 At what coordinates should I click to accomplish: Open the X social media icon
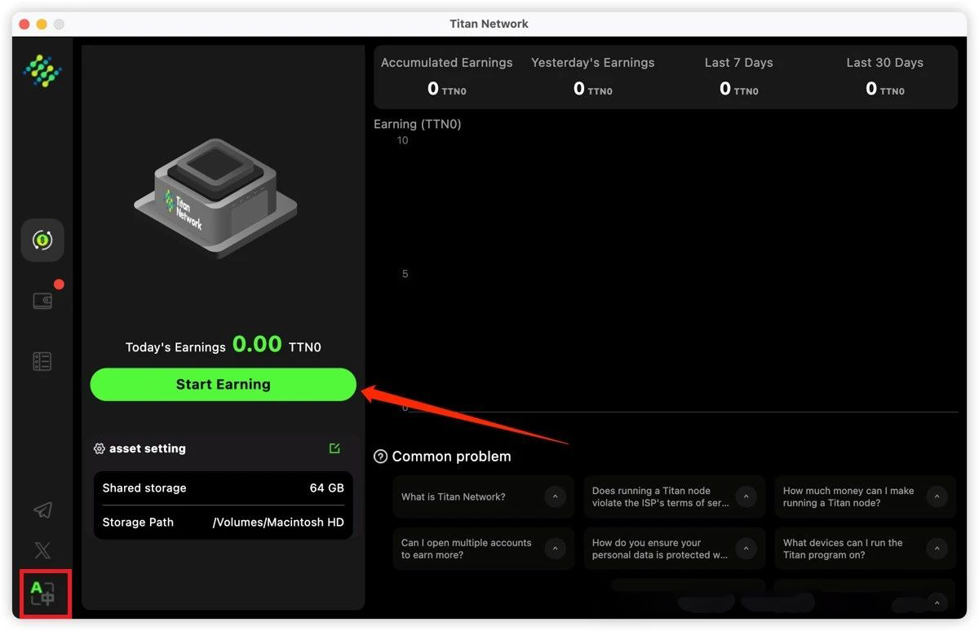click(42, 550)
